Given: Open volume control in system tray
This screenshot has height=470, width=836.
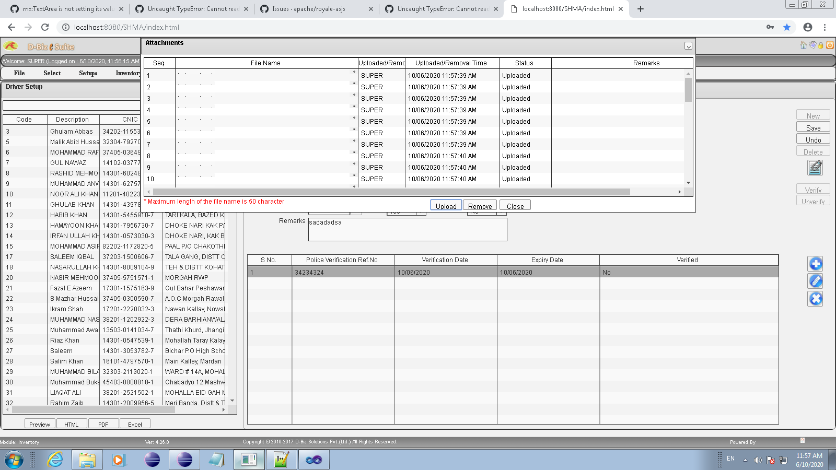Looking at the screenshot, I should point(758,460).
